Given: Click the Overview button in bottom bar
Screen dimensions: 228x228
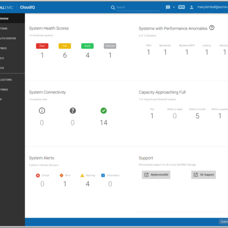Looking at the screenshot, I should 223,222.
